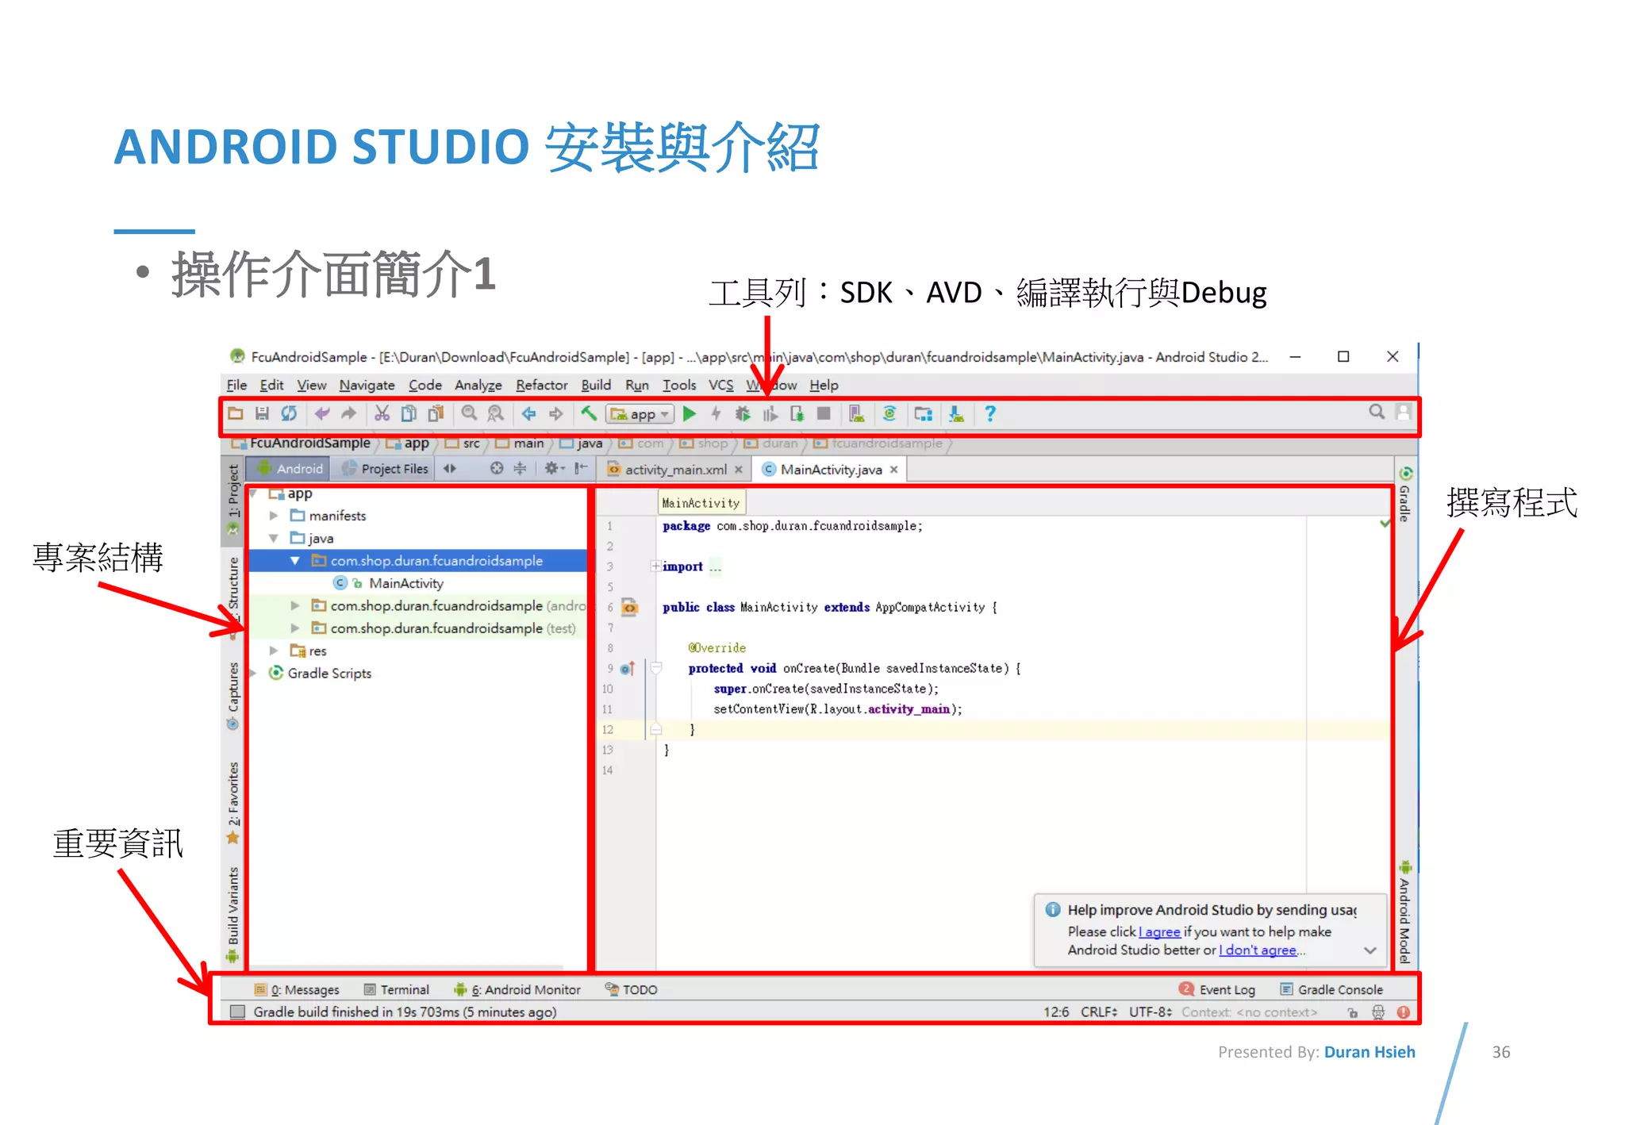Click Sync Project with Gradle icon
The width and height of the screenshot is (1625, 1125).
click(x=889, y=413)
